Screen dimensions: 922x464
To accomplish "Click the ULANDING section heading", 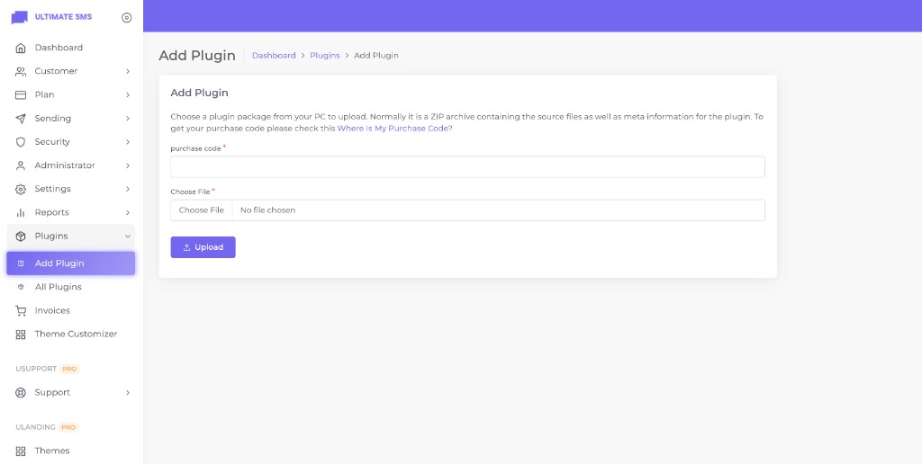I will click(x=36, y=427).
